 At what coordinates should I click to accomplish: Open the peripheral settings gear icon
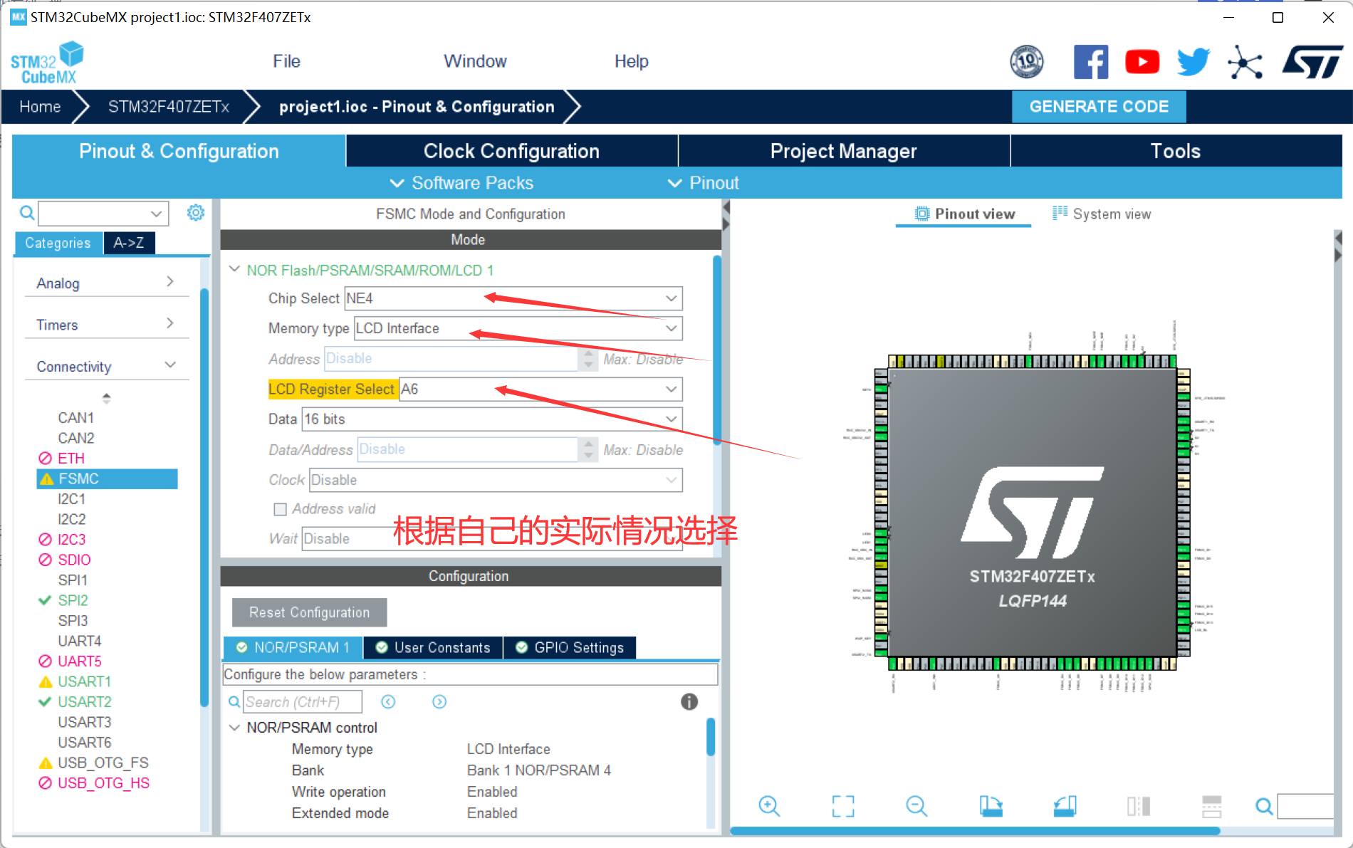[196, 212]
